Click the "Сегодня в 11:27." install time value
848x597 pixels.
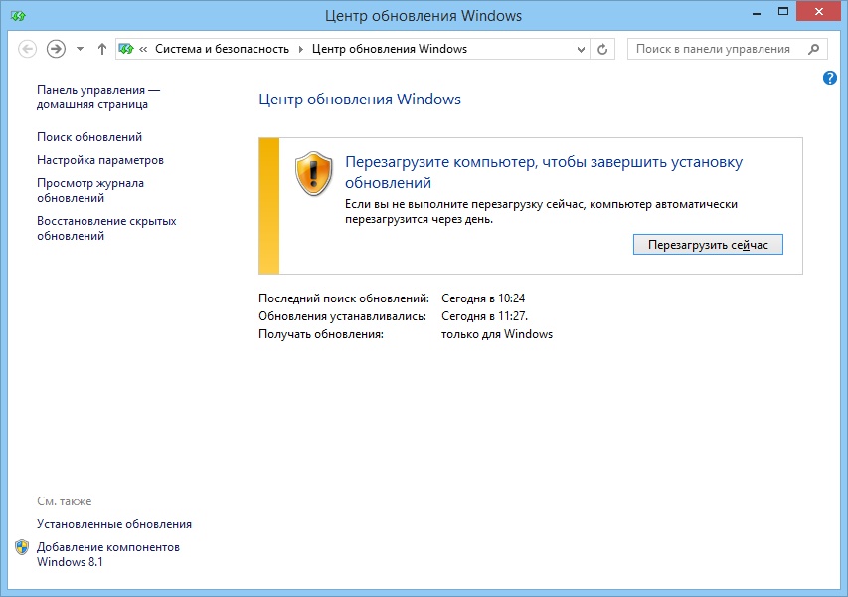(484, 316)
